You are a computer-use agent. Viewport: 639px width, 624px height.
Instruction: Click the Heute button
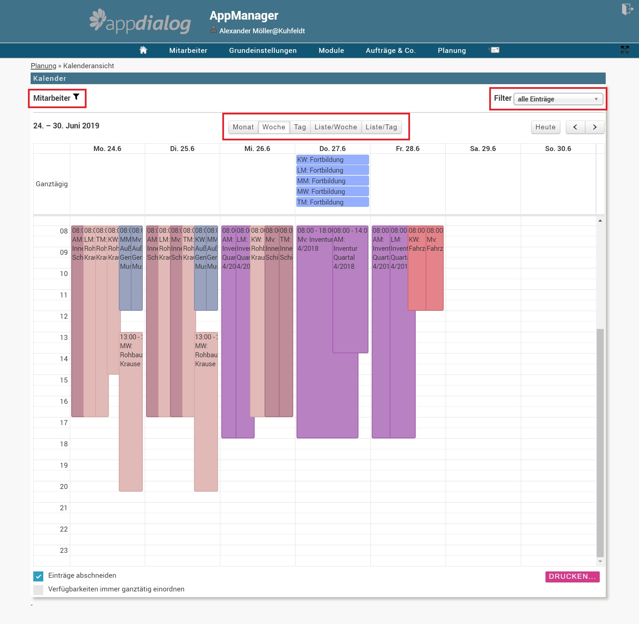pos(545,127)
